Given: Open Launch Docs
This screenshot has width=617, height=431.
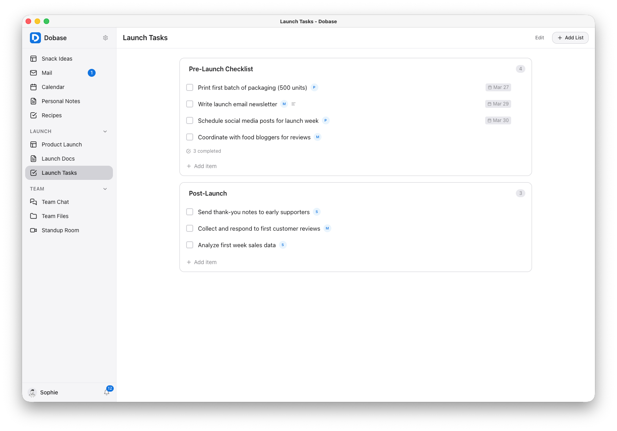Looking at the screenshot, I should [x=69, y=159].
